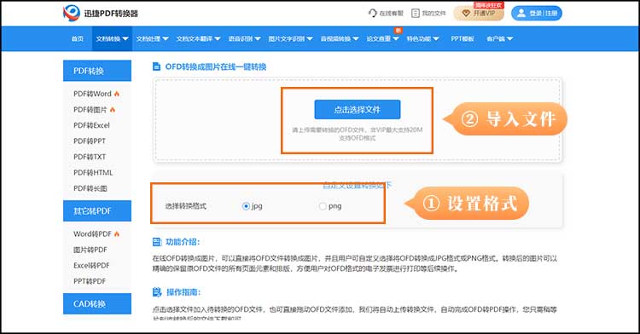Click the hot flame icon beside PDF转Word
The height and width of the screenshot is (334, 640).
117,94
